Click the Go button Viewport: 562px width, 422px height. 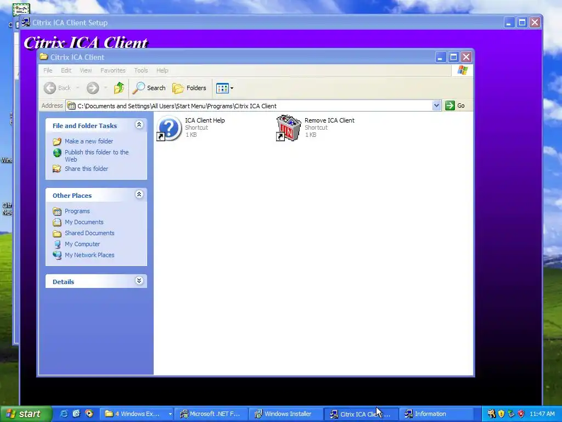tap(455, 106)
